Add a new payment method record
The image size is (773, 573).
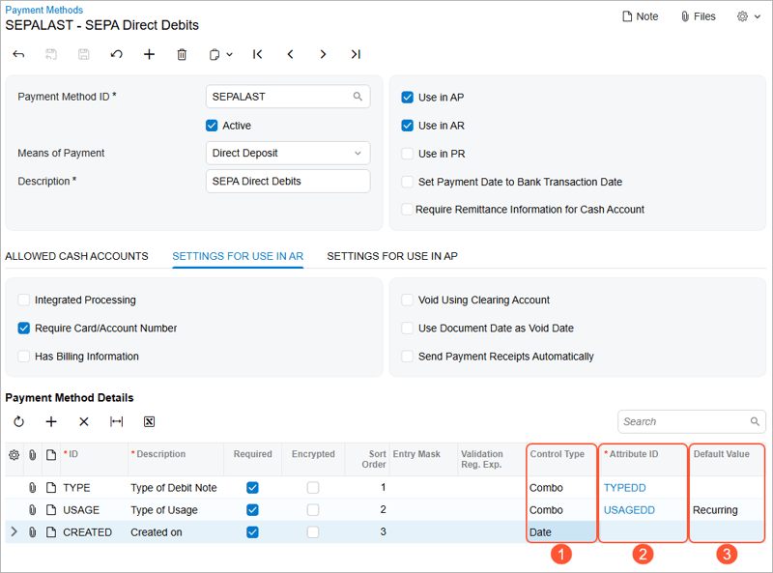[149, 54]
